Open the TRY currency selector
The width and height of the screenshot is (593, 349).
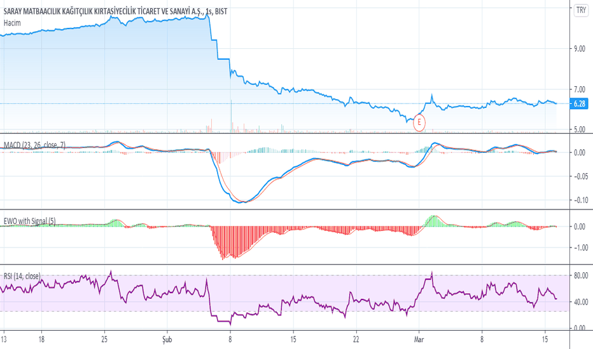[x=581, y=10]
